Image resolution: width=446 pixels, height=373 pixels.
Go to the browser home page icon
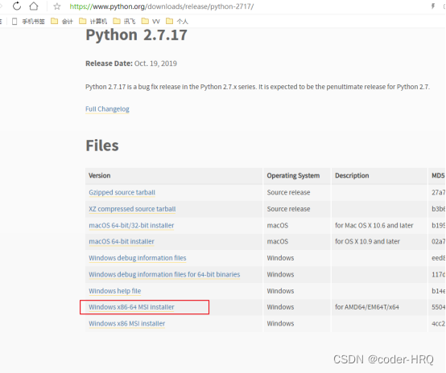point(34,6)
